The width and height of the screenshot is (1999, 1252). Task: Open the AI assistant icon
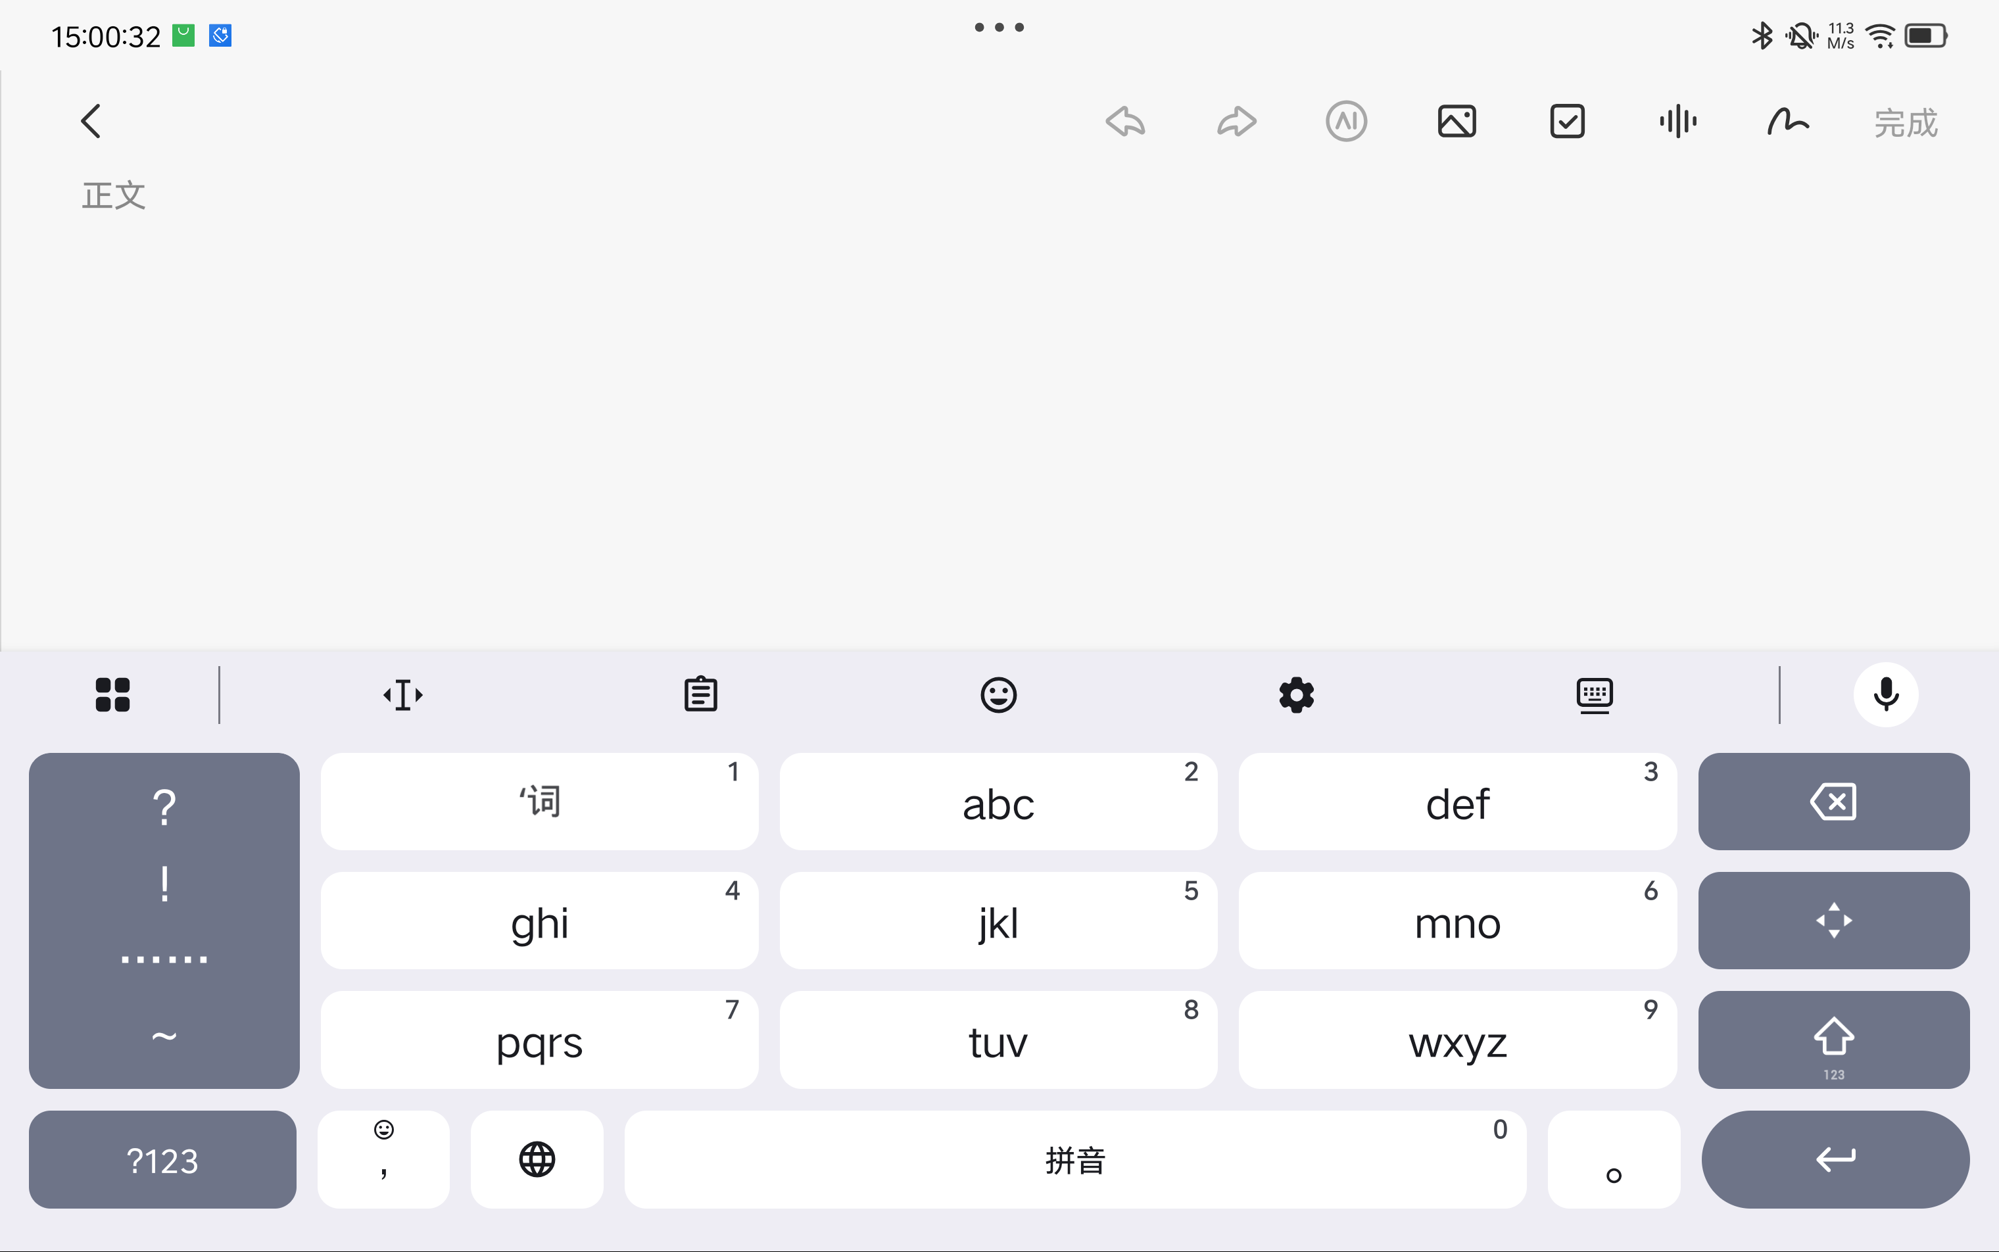[1345, 122]
